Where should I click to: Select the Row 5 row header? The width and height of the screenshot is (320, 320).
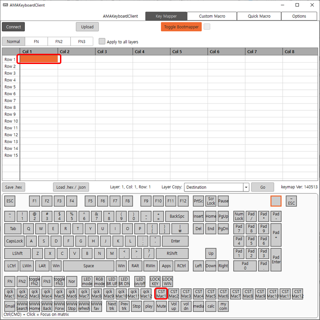click(11, 87)
